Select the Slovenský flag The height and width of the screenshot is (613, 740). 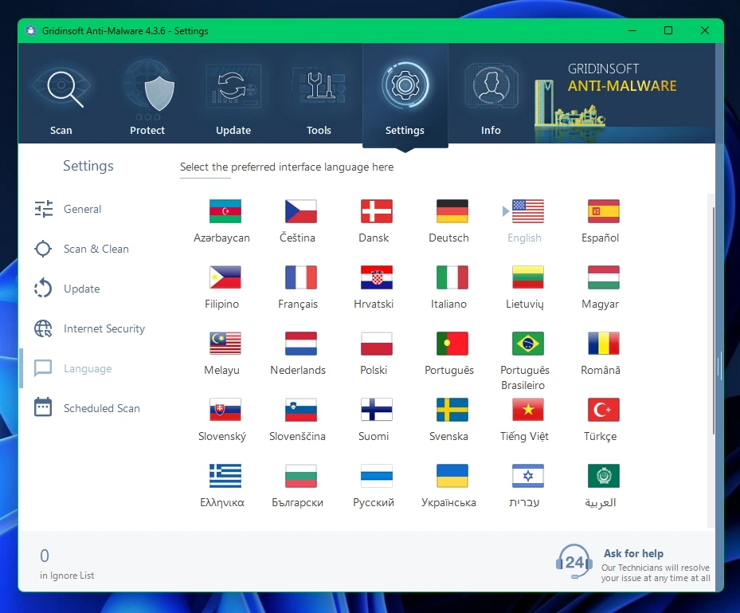pyautogui.click(x=225, y=410)
